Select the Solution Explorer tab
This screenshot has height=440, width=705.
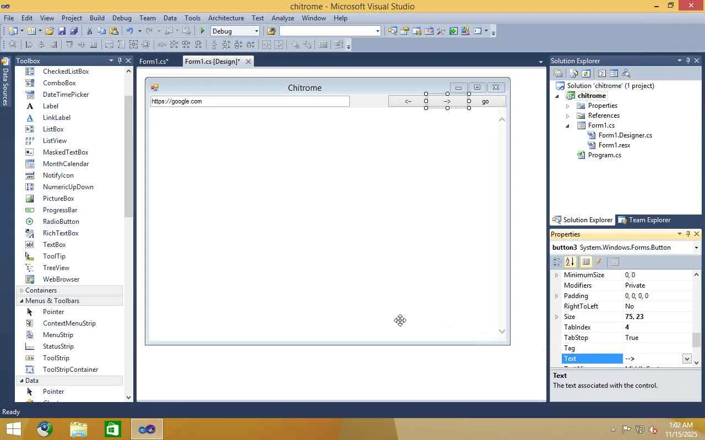[x=583, y=220]
